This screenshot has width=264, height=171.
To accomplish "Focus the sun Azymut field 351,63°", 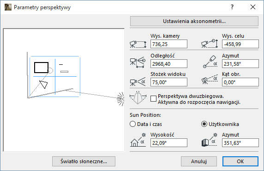I will click(x=240, y=143).
